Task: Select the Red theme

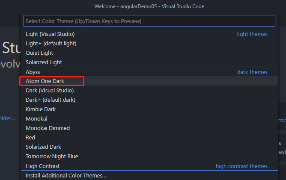Action: coord(30,137)
